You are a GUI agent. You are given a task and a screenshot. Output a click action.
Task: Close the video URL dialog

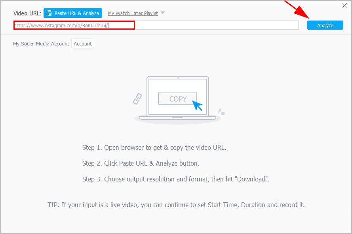pos(344,6)
